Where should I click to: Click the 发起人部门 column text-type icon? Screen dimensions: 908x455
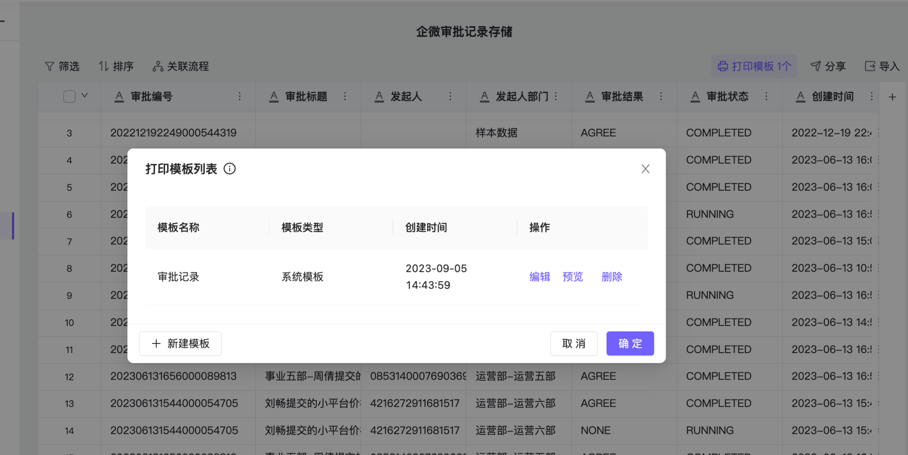point(485,97)
